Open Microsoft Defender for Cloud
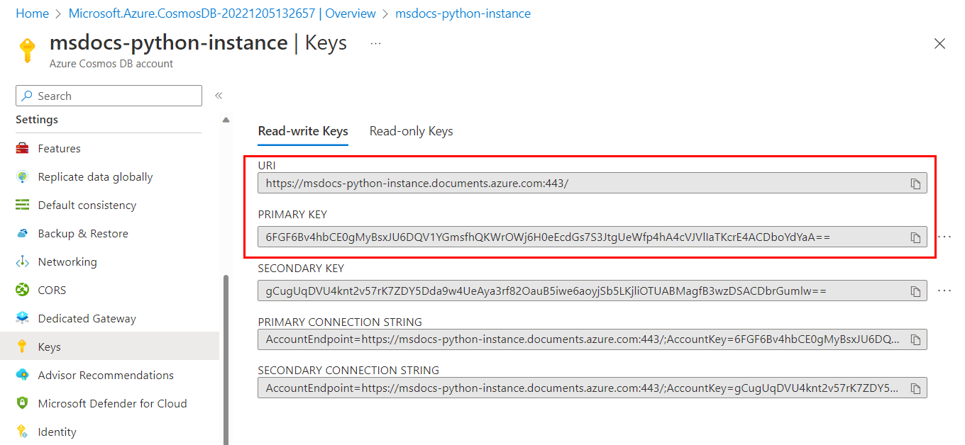Viewport: 965px width, 445px height. point(112,404)
